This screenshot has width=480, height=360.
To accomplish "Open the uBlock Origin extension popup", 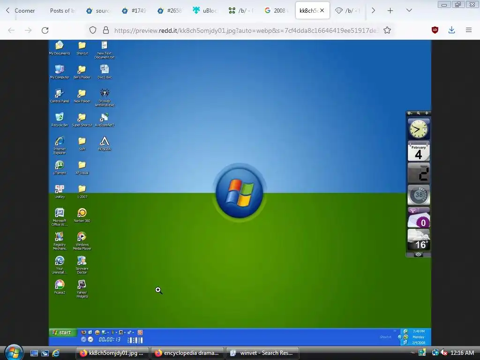I will (435, 30).
